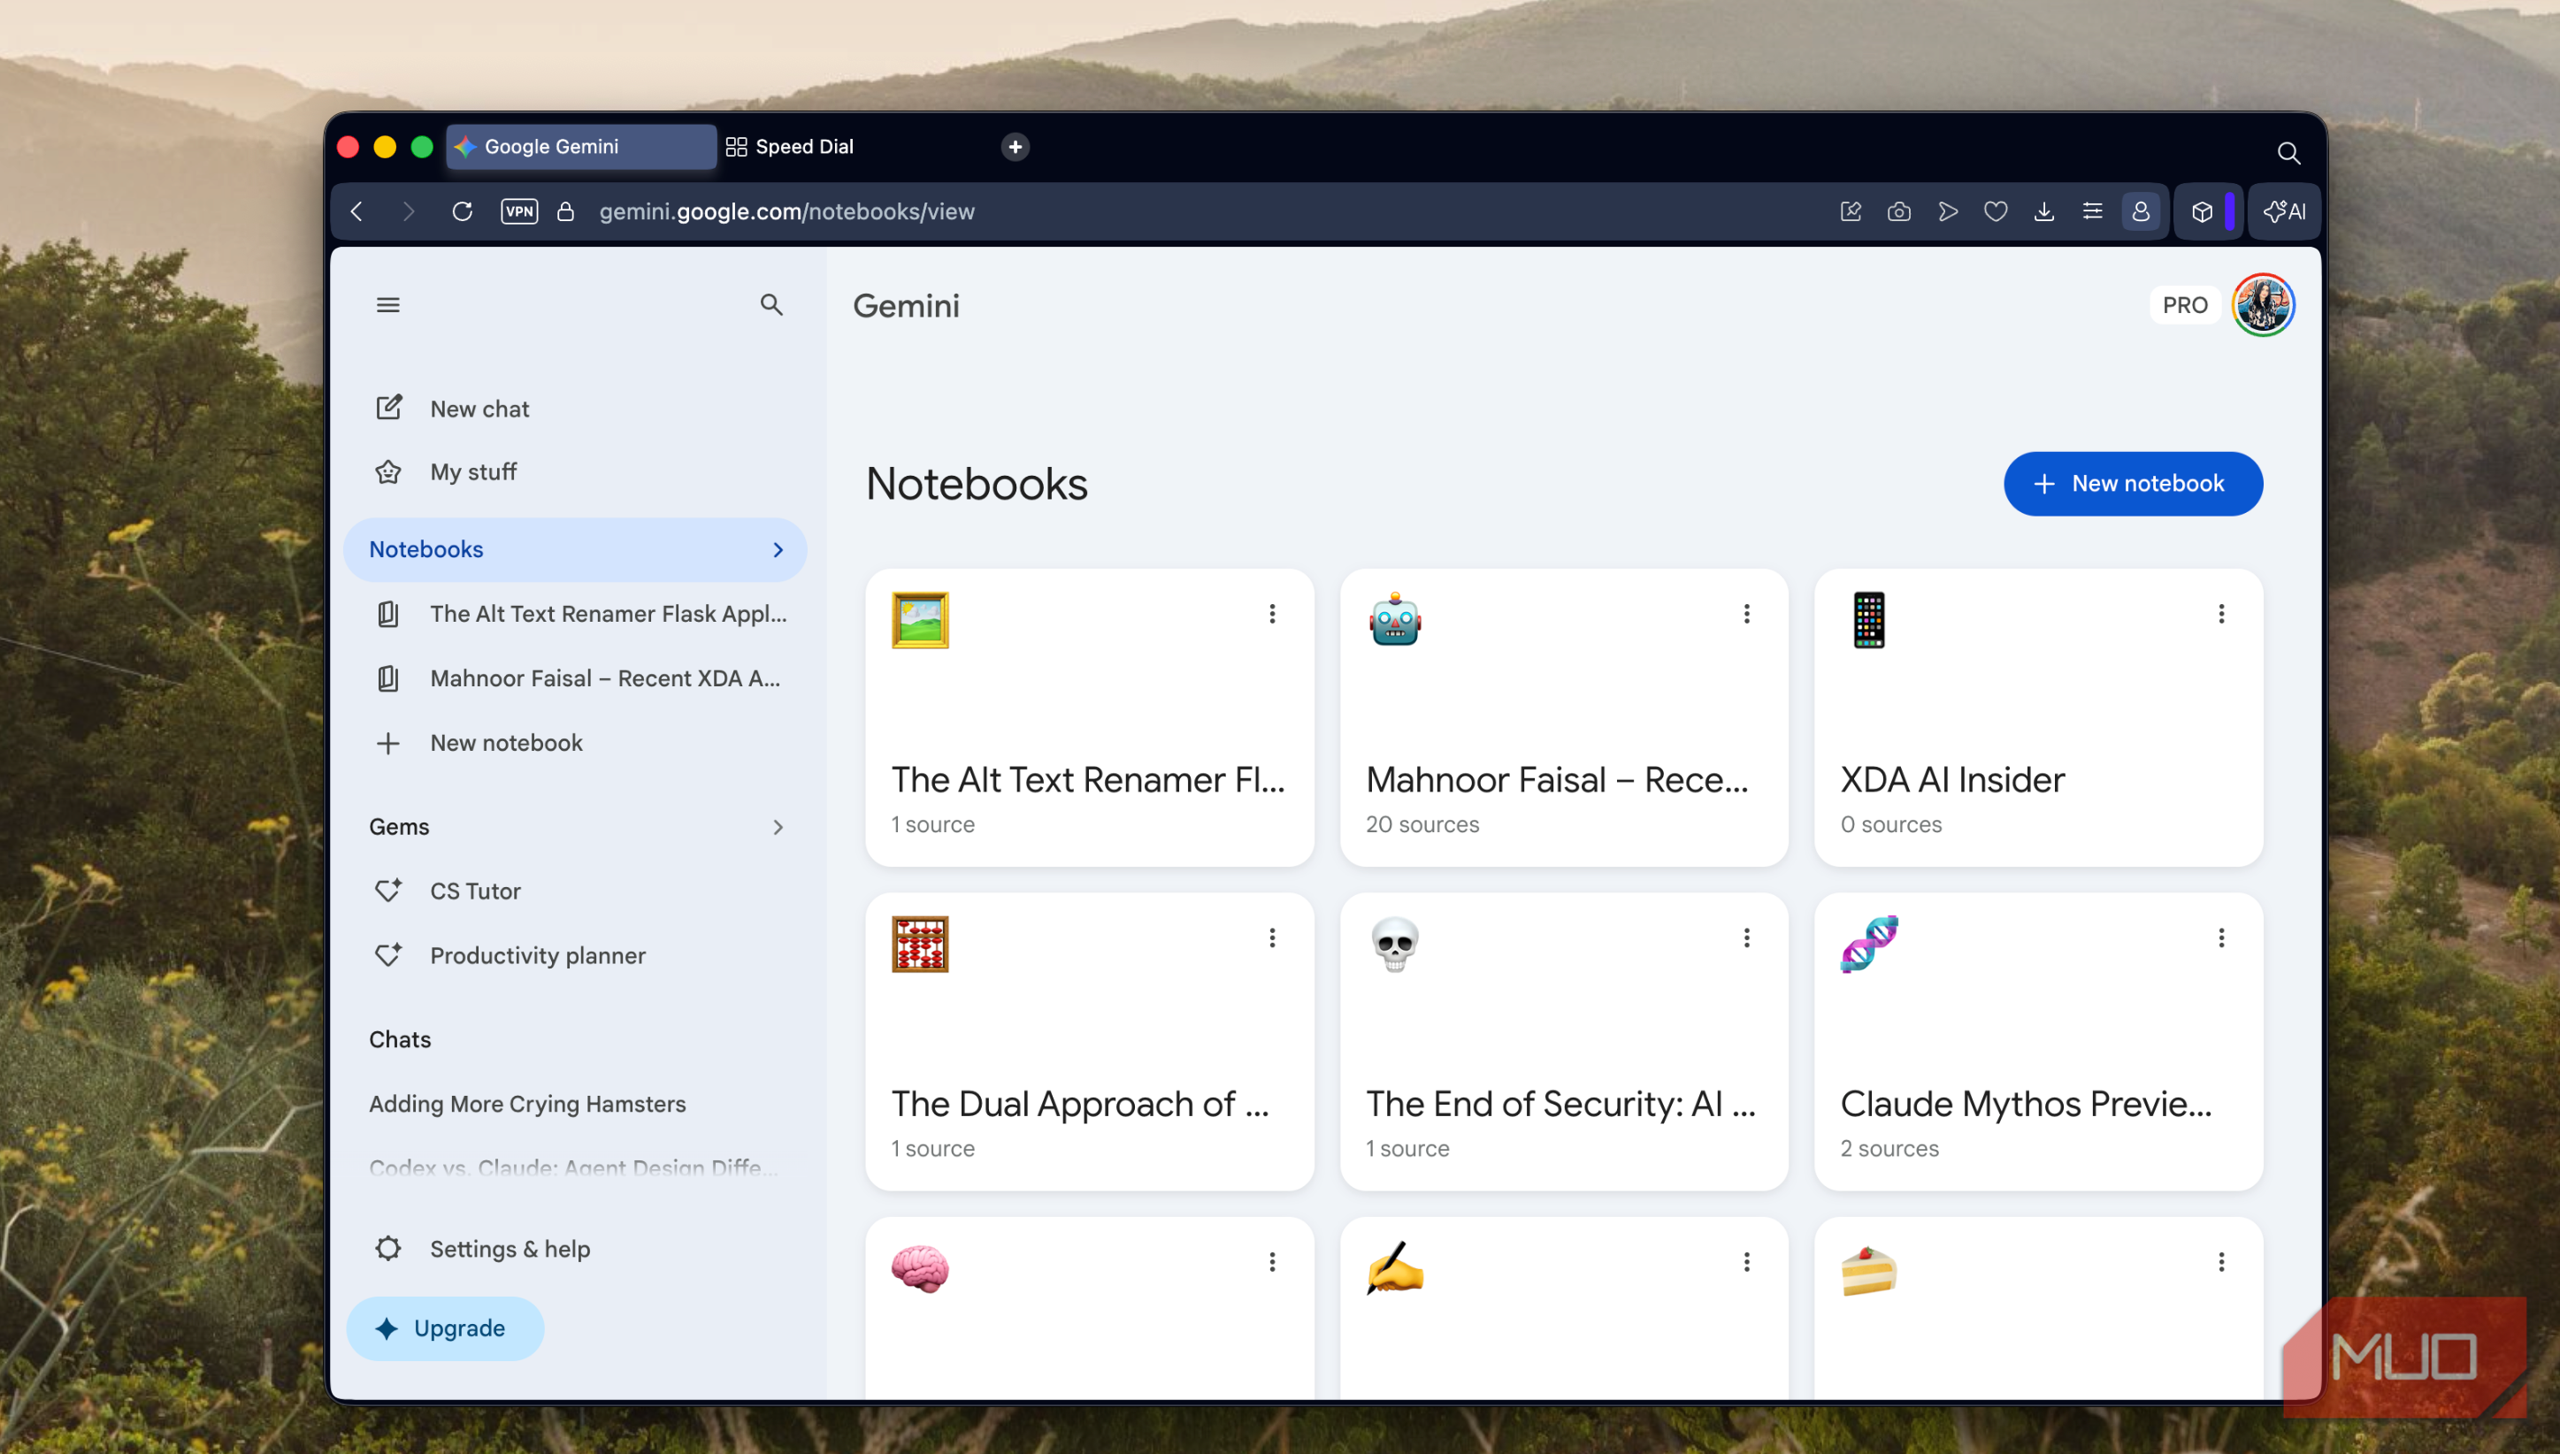Open options menu for The Dual Approach card
2560x1454 pixels.
(1271, 937)
